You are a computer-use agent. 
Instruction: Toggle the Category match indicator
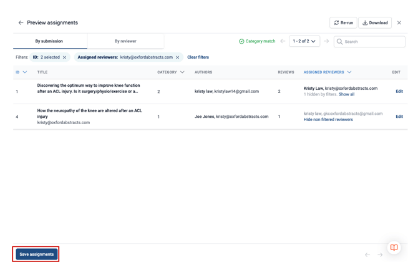[x=257, y=41]
